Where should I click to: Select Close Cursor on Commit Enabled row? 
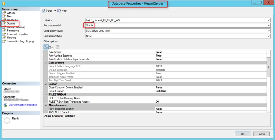pos(157,87)
